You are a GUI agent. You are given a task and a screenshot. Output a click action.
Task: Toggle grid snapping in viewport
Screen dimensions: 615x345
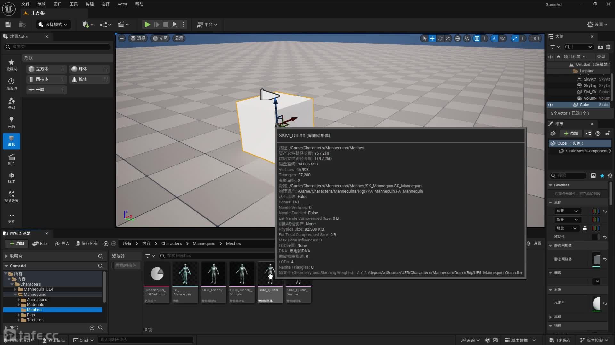[477, 38]
